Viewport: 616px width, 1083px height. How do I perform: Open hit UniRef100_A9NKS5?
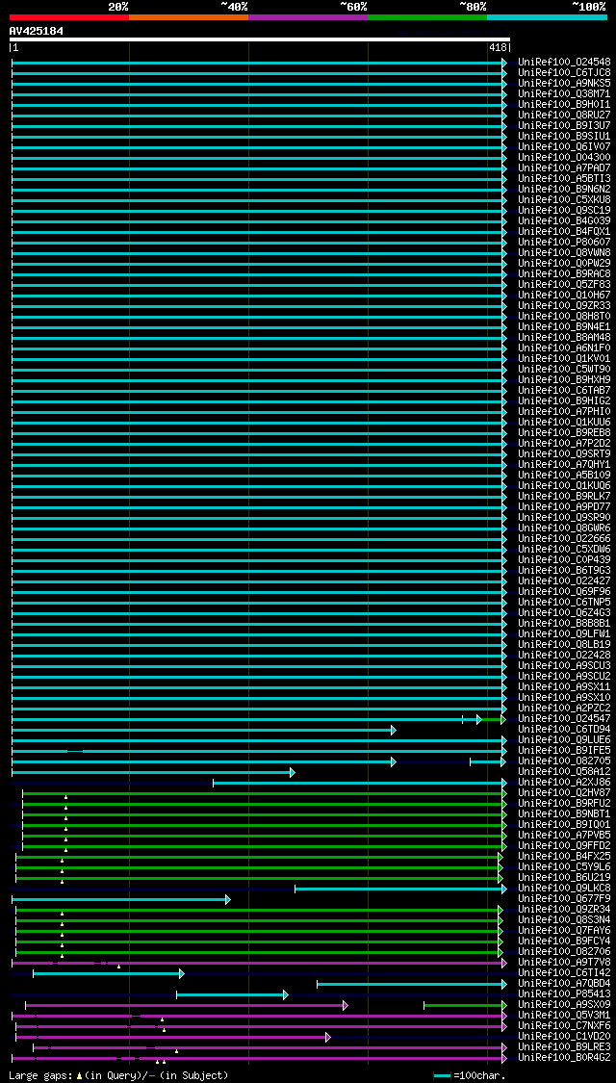tap(564, 83)
